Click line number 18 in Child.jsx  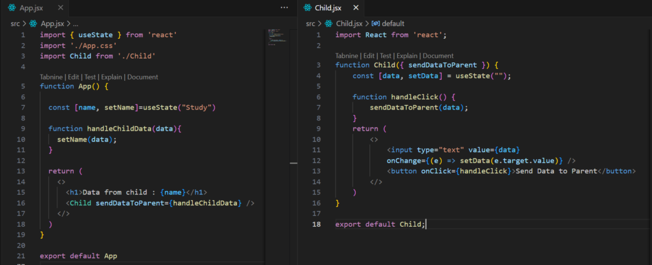point(317,224)
